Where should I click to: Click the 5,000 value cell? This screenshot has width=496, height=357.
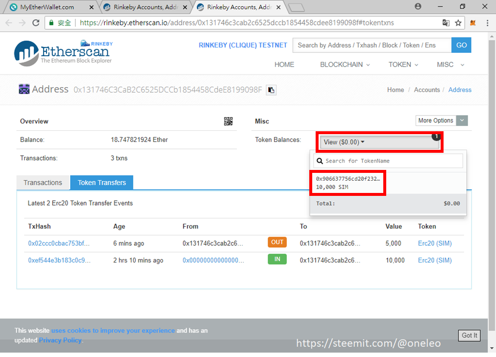(393, 243)
